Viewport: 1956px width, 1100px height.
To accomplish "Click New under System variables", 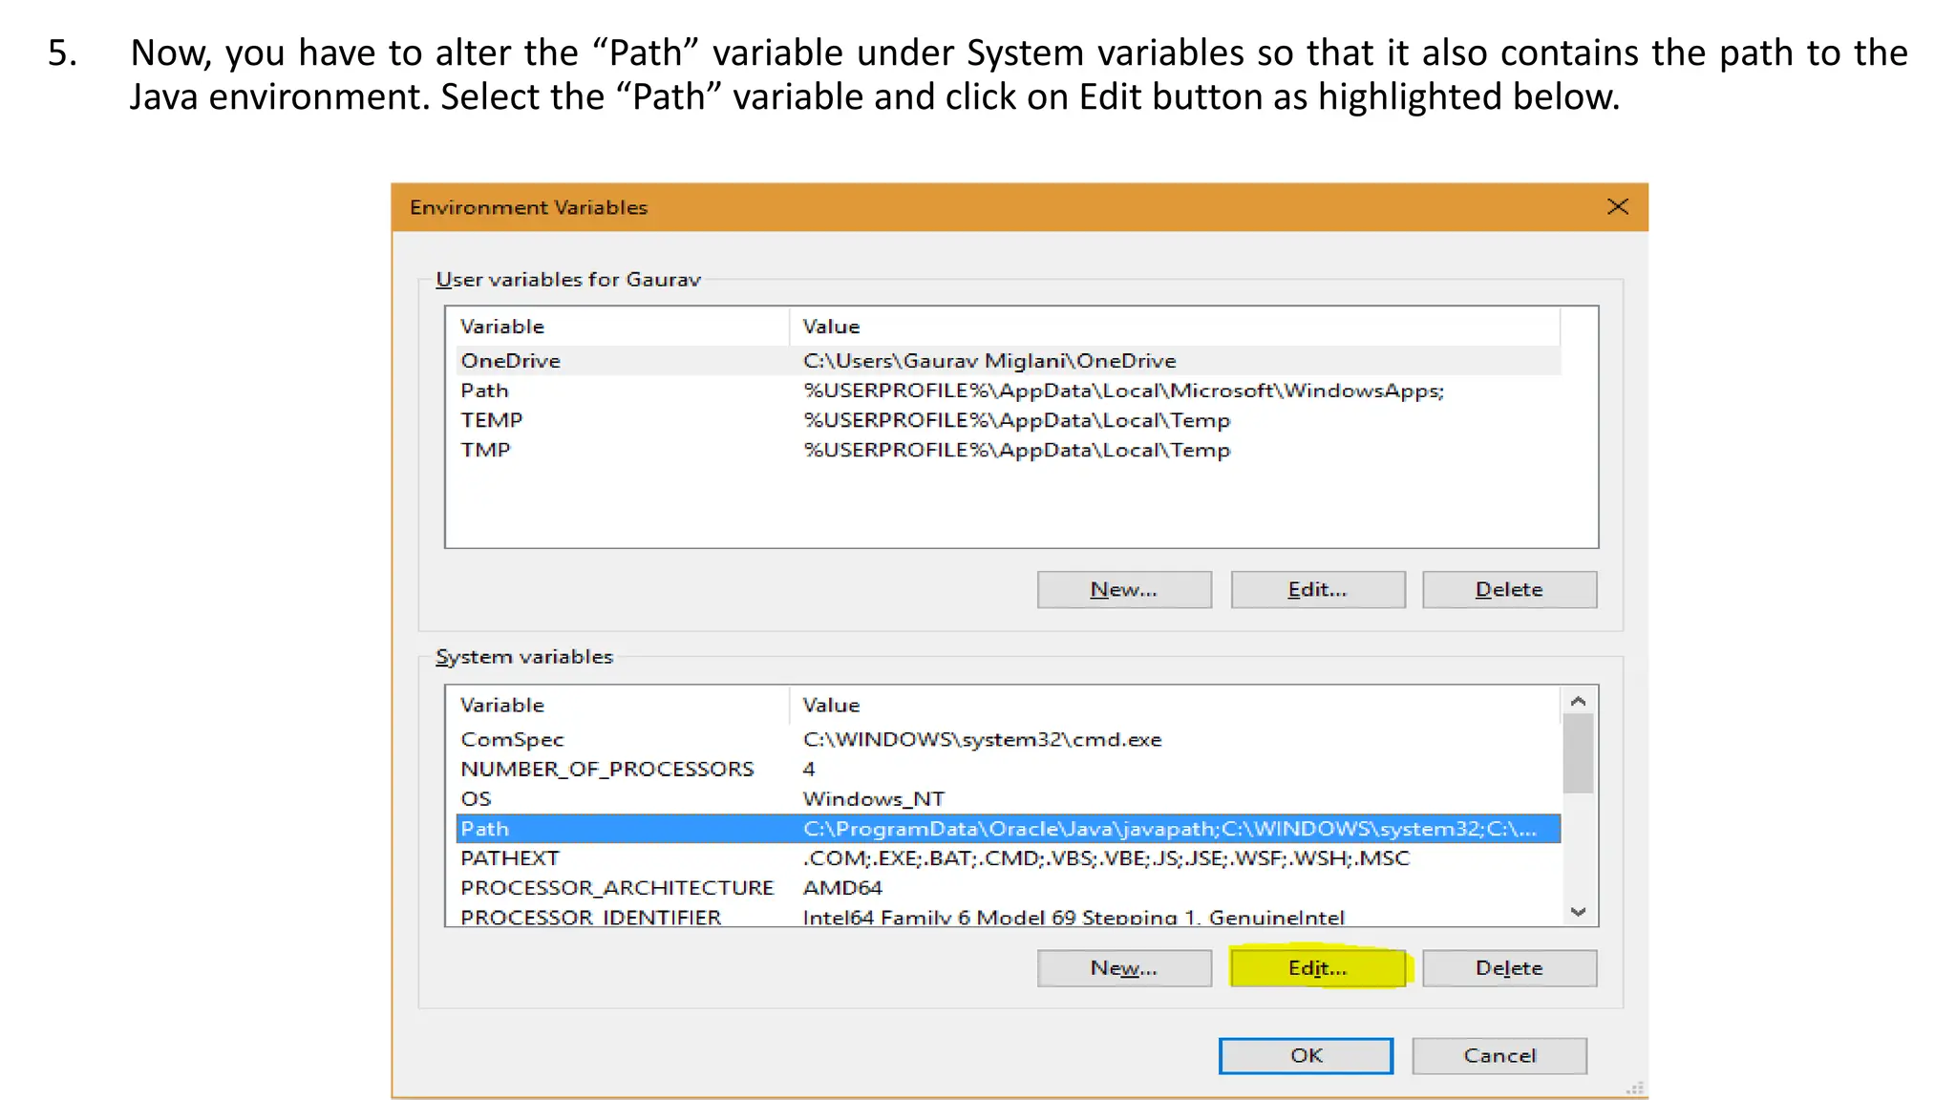I will point(1124,968).
